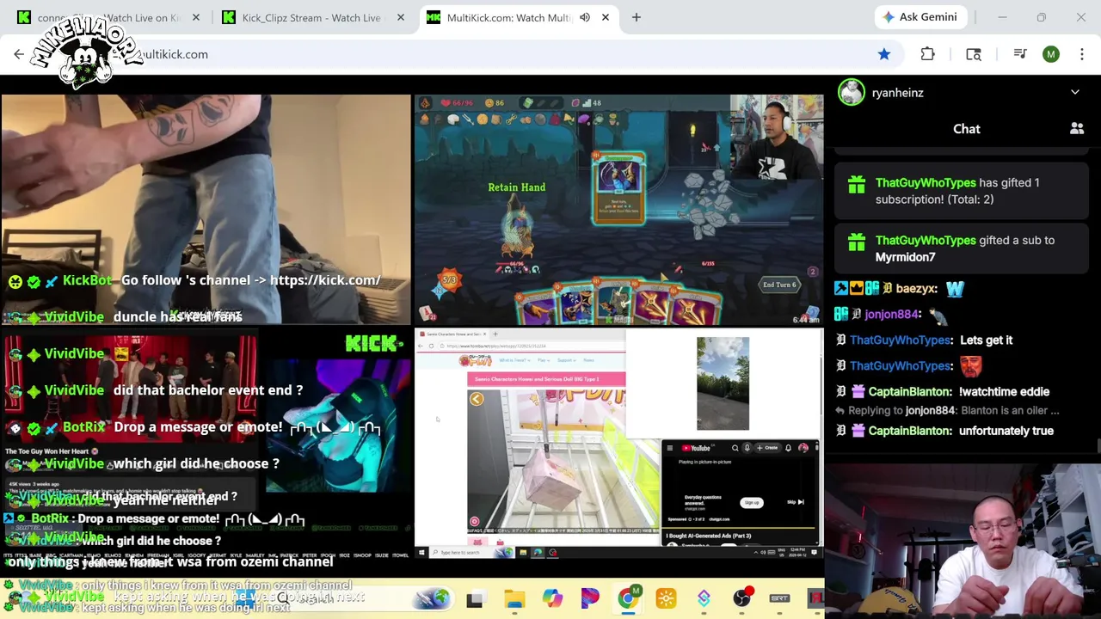Image resolution: width=1101 pixels, height=619 pixels.
Task: Click Skip on the YouTube ad
Action: (795, 502)
